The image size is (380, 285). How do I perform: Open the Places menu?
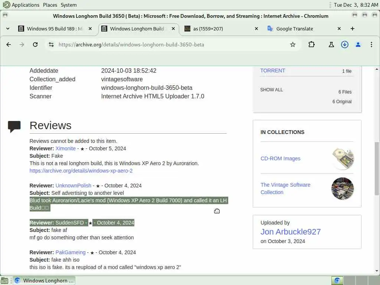coord(50,5)
